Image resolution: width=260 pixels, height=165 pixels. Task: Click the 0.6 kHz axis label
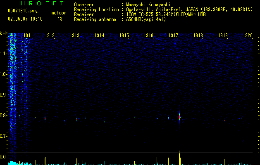pos(4,157)
